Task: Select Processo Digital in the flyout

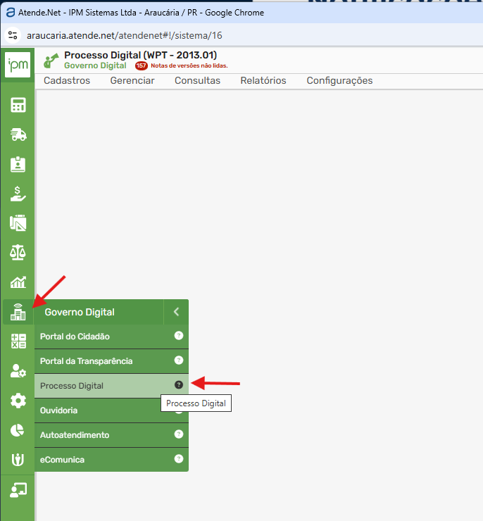Action: pyautogui.click(x=111, y=386)
